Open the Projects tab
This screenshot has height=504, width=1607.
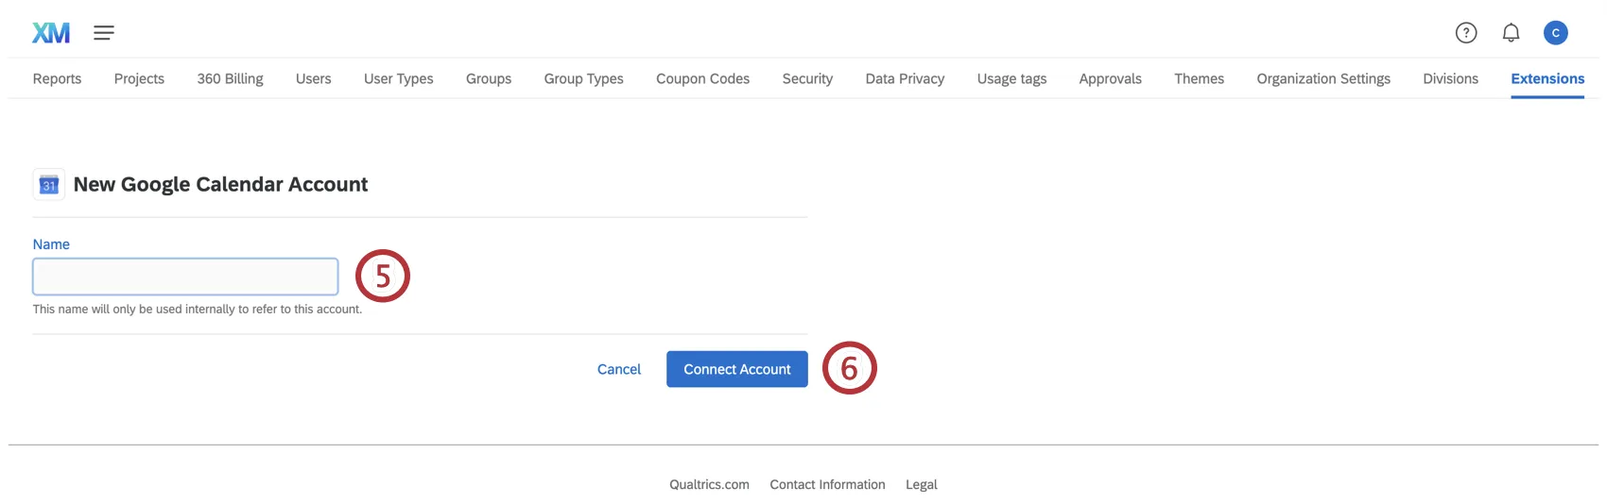[x=139, y=78]
